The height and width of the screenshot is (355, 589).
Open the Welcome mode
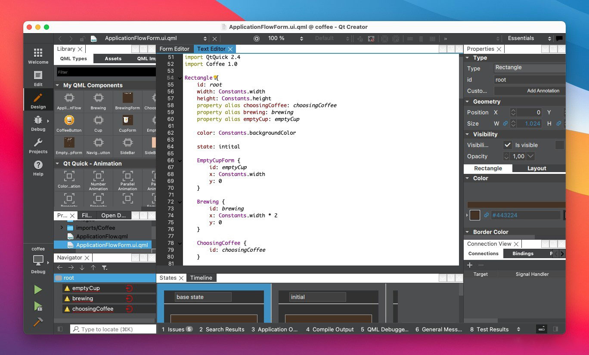38,56
